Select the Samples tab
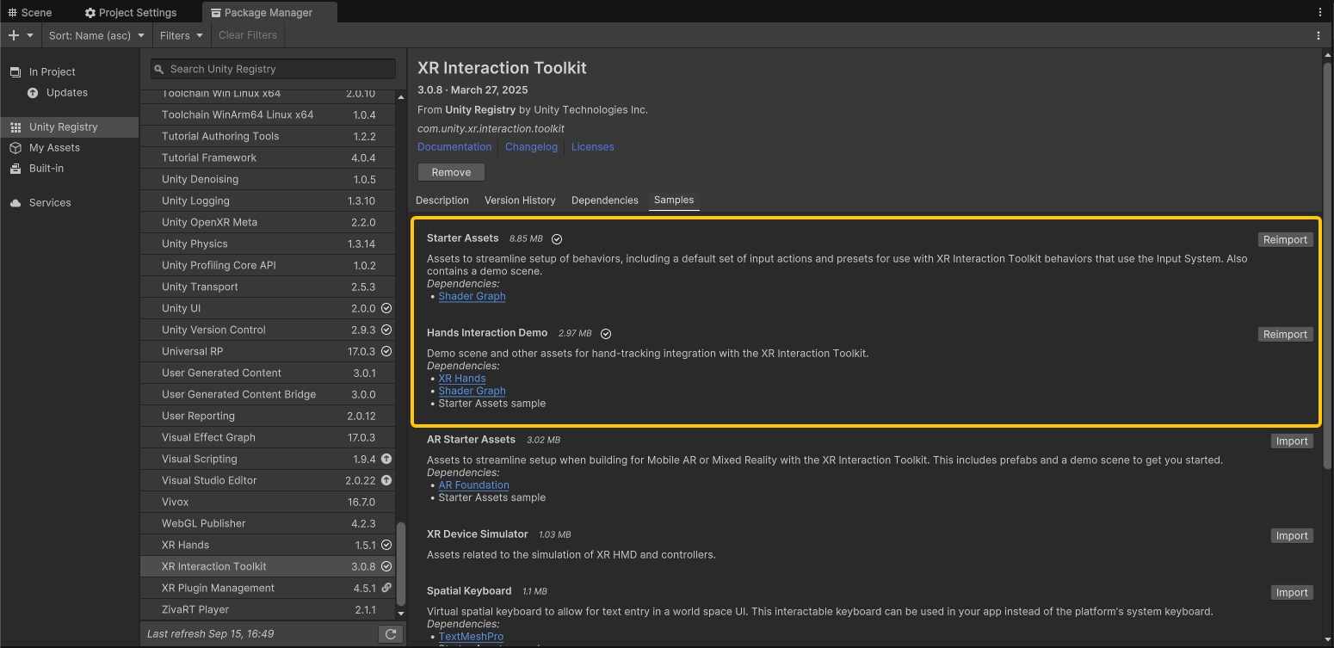The width and height of the screenshot is (1334, 648). 674,201
